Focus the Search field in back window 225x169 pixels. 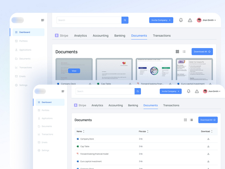pos(89,20)
